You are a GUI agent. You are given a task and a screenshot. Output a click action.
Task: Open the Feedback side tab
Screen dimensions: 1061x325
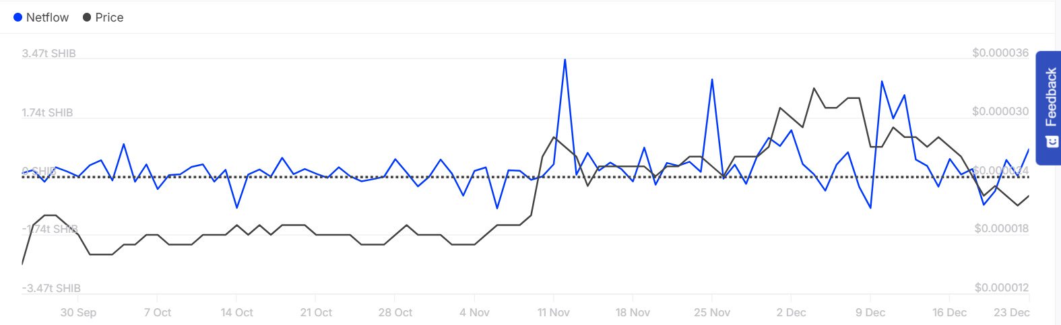(x=1049, y=108)
